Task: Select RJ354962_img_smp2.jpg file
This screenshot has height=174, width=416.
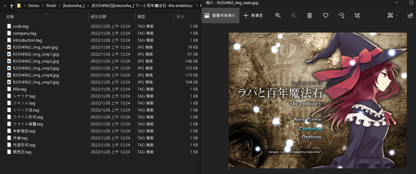Action: [36, 61]
